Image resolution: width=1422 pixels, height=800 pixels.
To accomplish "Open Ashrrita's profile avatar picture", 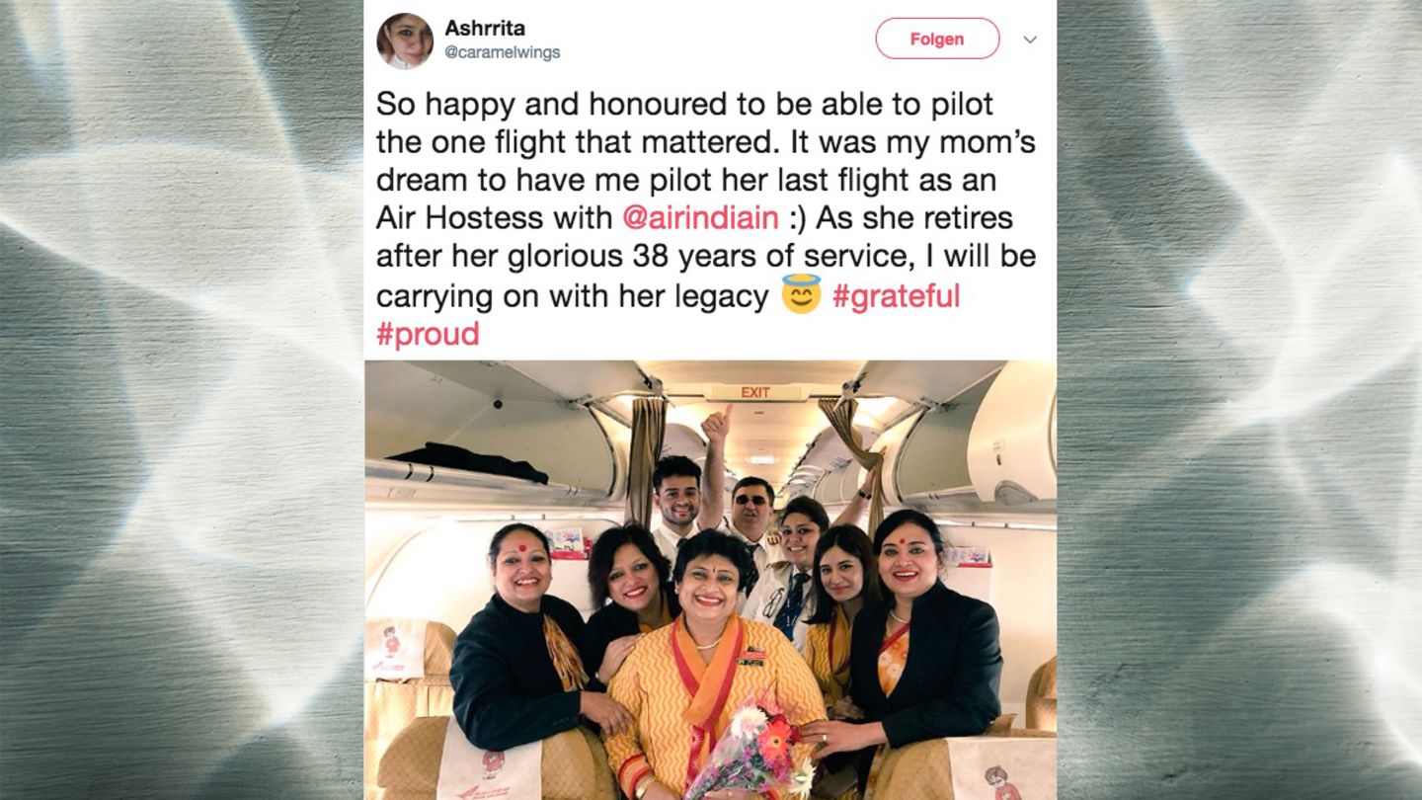I will pyautogui.click(x=405, y=40).
